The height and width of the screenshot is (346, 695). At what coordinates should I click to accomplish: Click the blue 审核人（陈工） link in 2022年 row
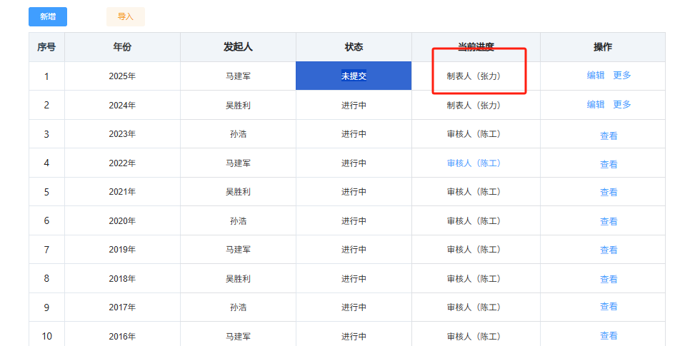pyautogui.click(x=474, y=163)
